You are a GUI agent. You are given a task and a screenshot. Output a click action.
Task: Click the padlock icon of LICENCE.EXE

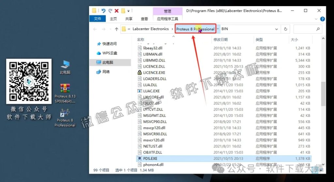point(140,73)
